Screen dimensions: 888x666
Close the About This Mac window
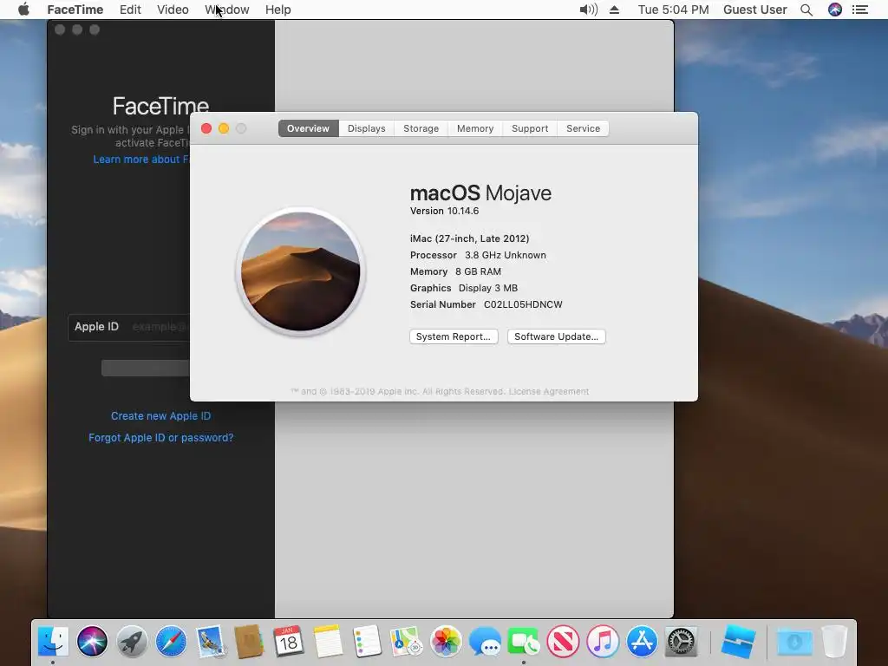click(206, 128)
